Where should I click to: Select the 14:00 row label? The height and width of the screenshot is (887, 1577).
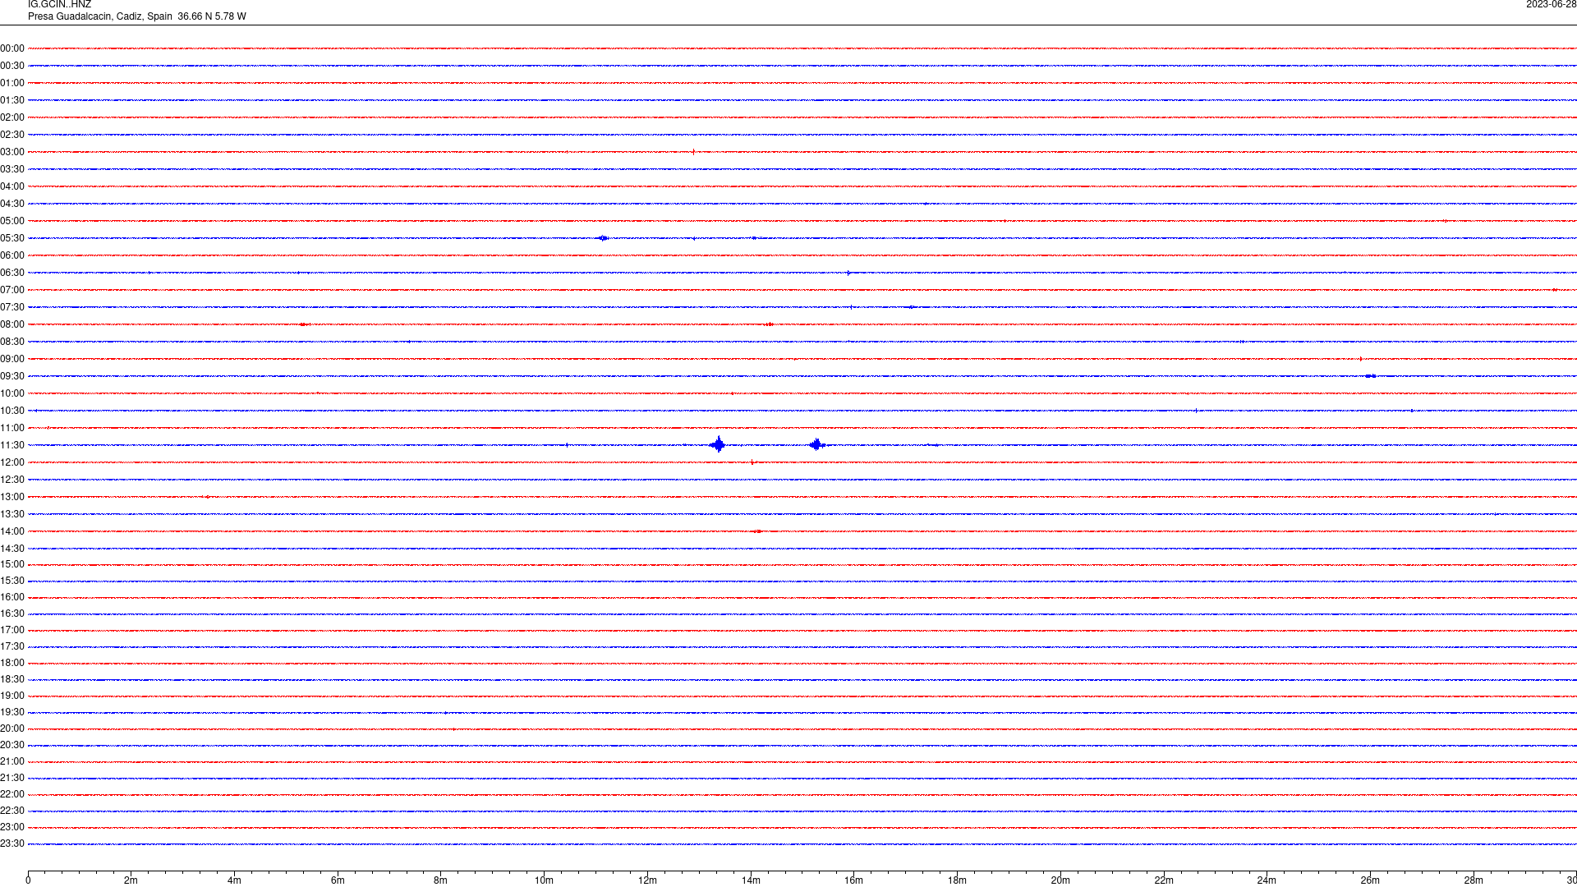12,531
